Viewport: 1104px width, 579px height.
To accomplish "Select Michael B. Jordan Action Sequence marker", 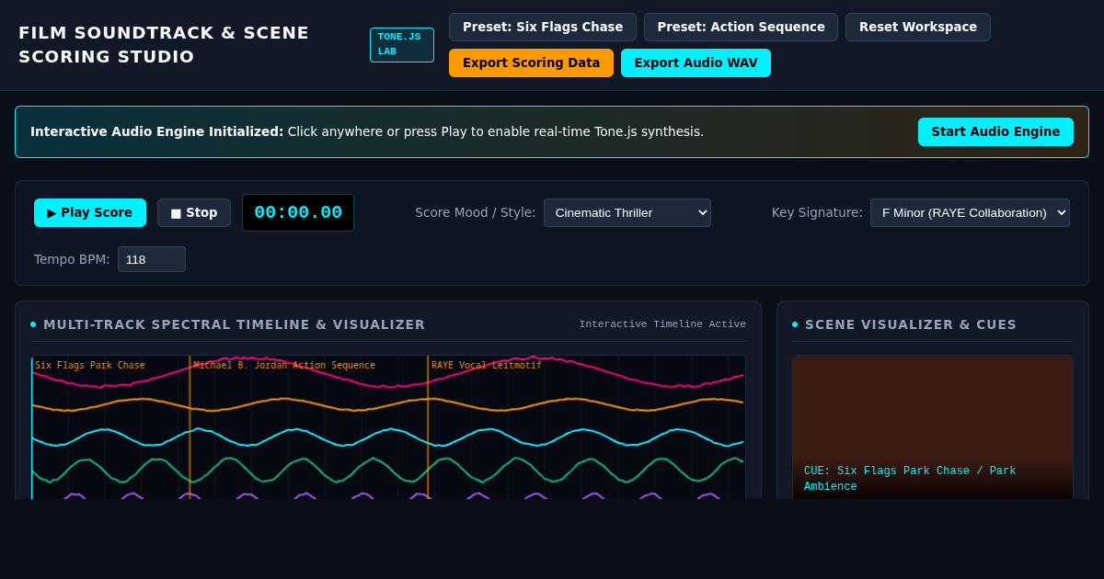I will [284, 365].
